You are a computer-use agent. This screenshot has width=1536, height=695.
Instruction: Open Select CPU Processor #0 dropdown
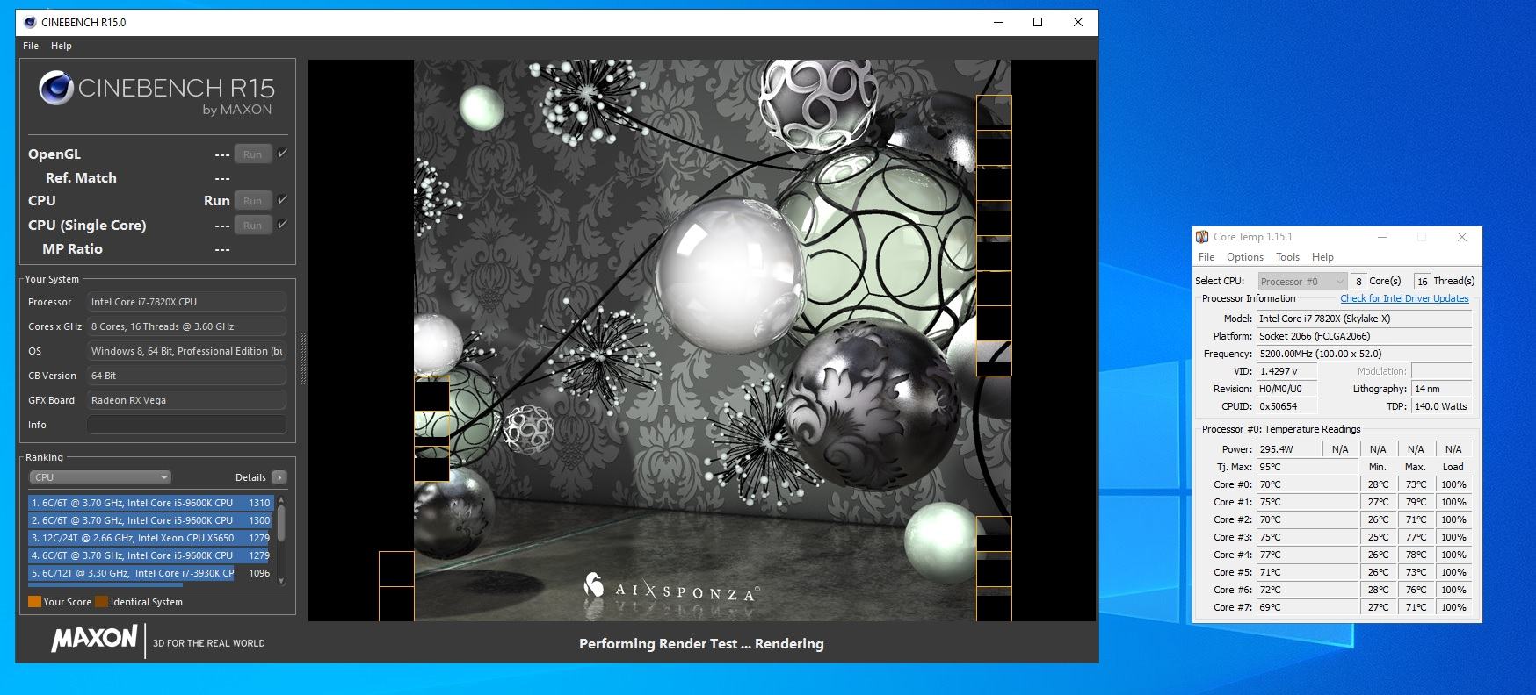pos(1302,281)
